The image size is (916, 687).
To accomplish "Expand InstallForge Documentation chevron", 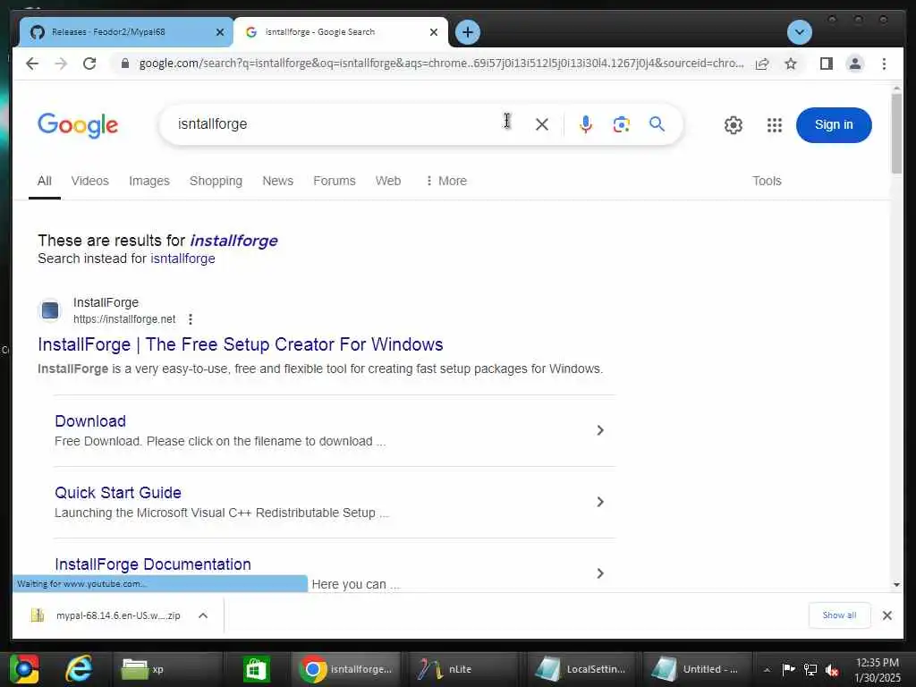I will [600, 573].
